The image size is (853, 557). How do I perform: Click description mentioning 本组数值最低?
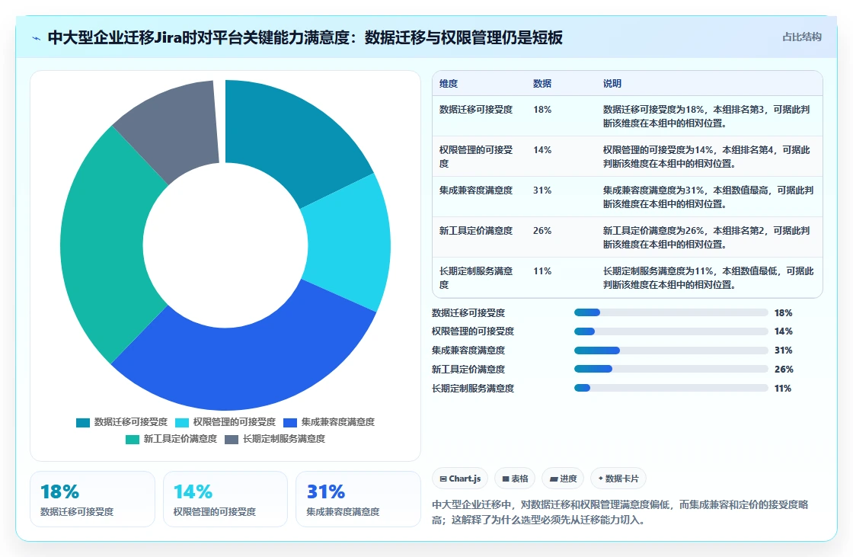tap(708, 277)
